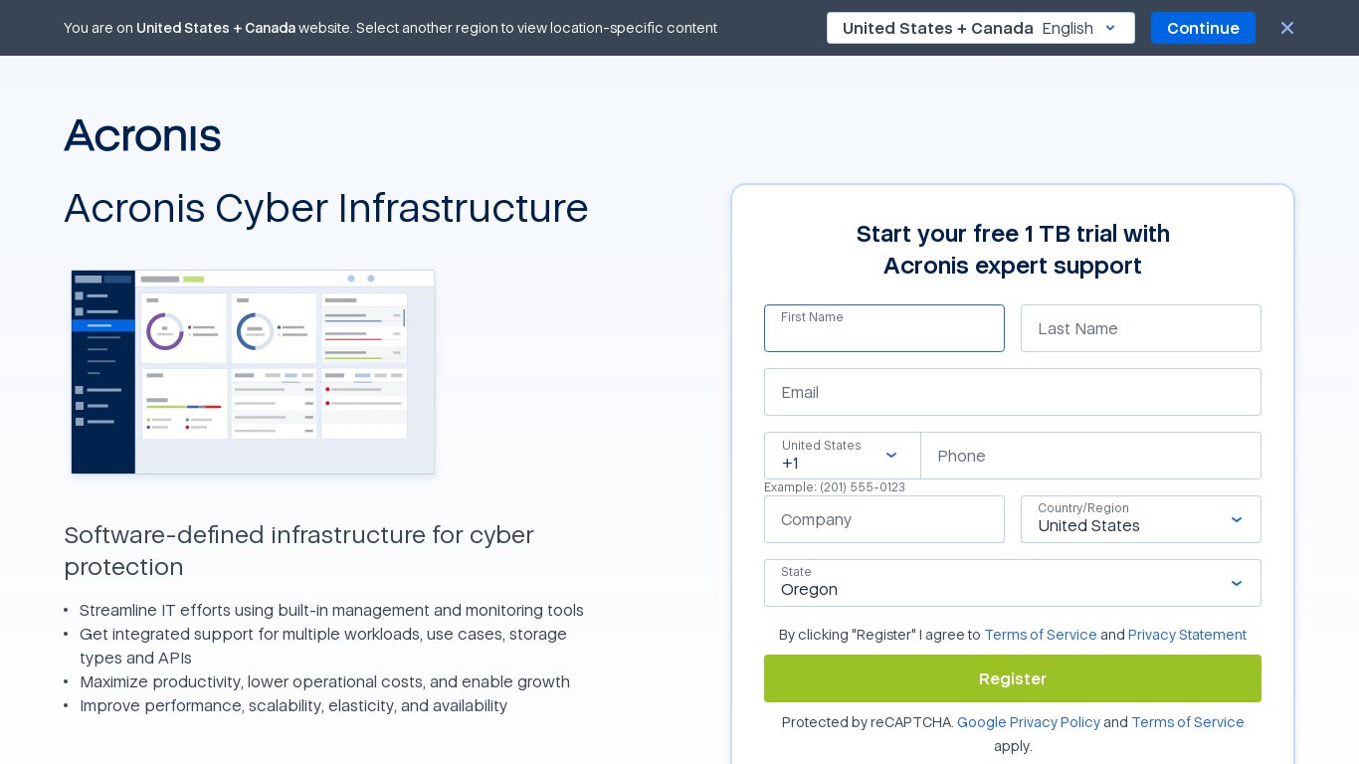Click the Acronis logo

pyautogui.click(x=142, y=135)
